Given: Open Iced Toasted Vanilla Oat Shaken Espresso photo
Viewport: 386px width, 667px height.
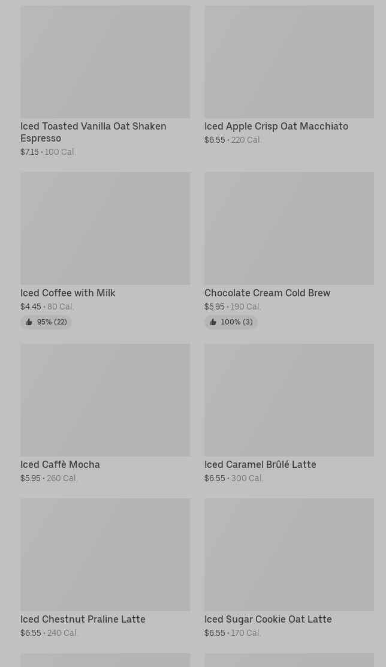Looking at the screenshot, I should pos(105,62).
